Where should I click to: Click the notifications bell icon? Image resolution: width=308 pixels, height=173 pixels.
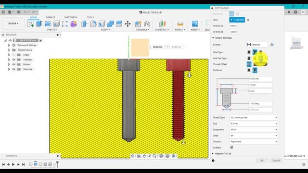[289, 12]
